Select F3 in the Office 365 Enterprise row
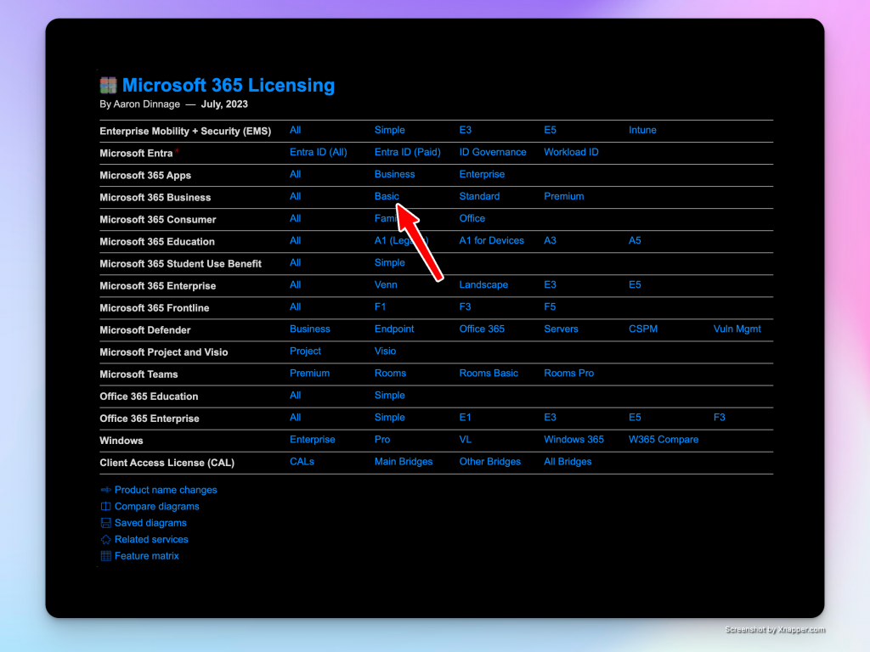The width and height of the screenshot is (870, 652). click(x=719, y=417)
